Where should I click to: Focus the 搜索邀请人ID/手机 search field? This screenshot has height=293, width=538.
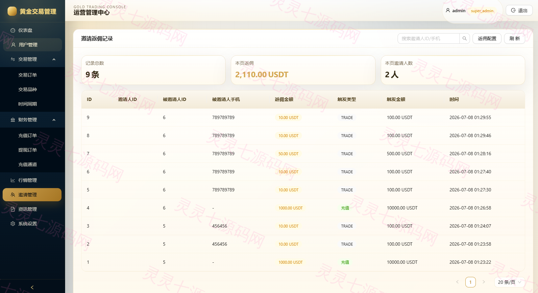coord(428,38)
